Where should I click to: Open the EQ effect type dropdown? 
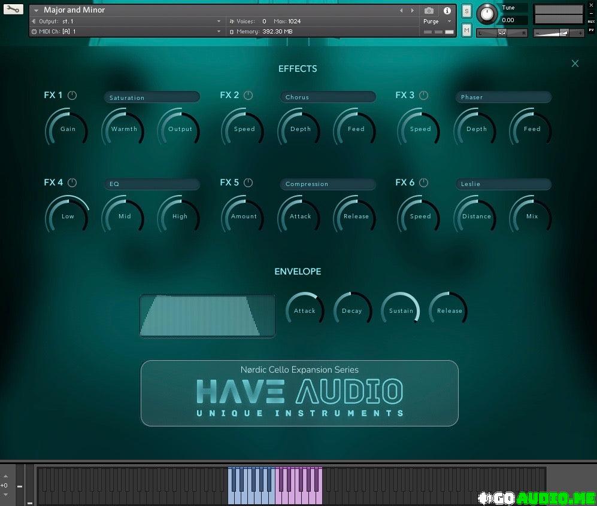pos(152,184)
